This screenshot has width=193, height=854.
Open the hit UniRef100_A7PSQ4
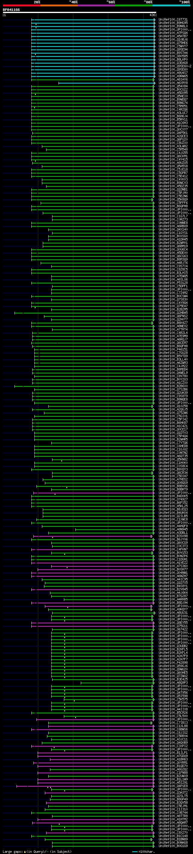pyautogui.click(x=173, y=33)
